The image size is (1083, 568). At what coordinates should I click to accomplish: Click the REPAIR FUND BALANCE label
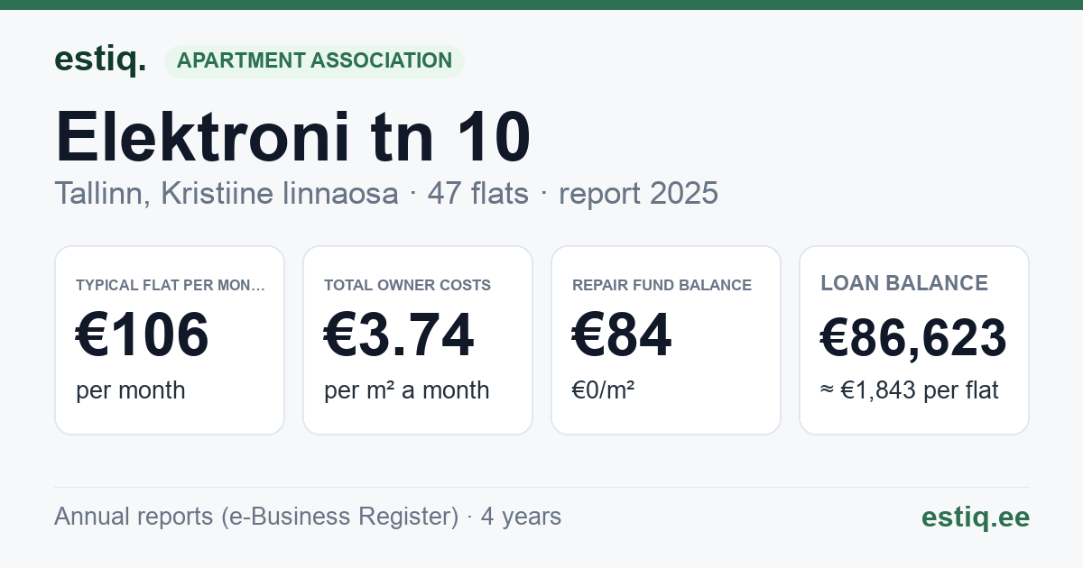[662, 285]
